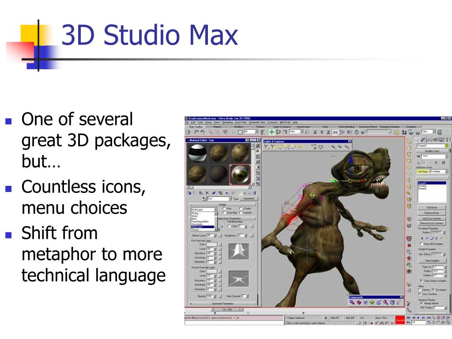
Task: Click the Pin Stack icon beside Skin
Action: click(418, 156)
